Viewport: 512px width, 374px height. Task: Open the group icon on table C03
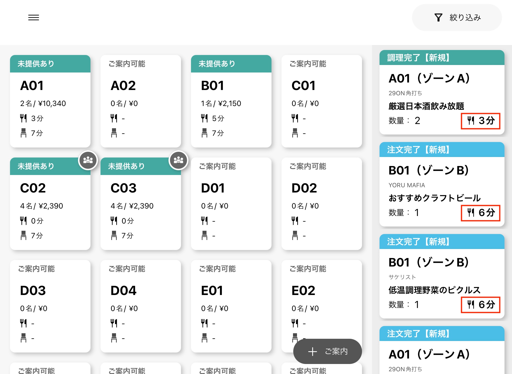coord(178,160)
